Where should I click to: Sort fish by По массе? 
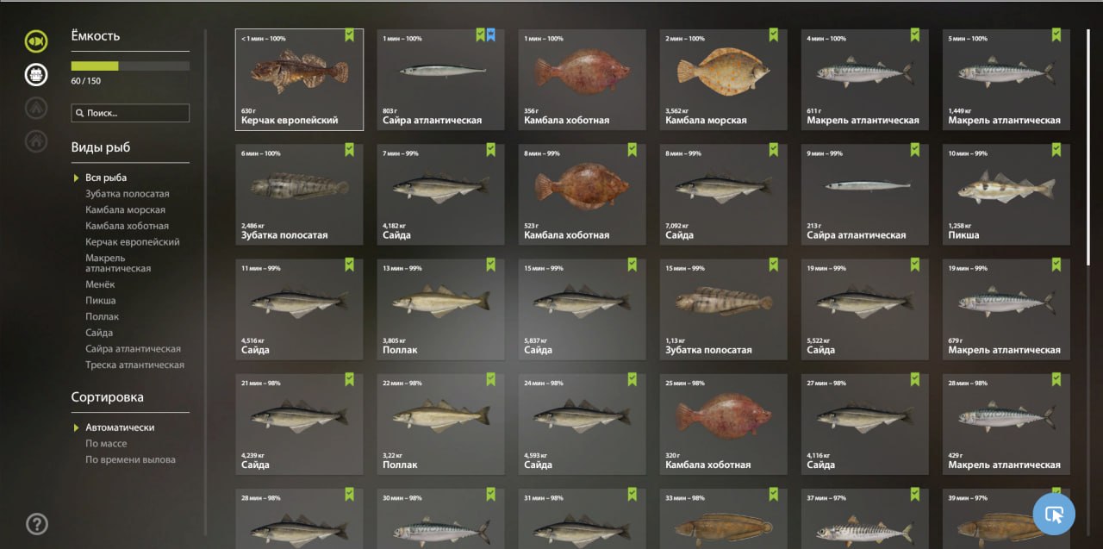tap(106, 444)
